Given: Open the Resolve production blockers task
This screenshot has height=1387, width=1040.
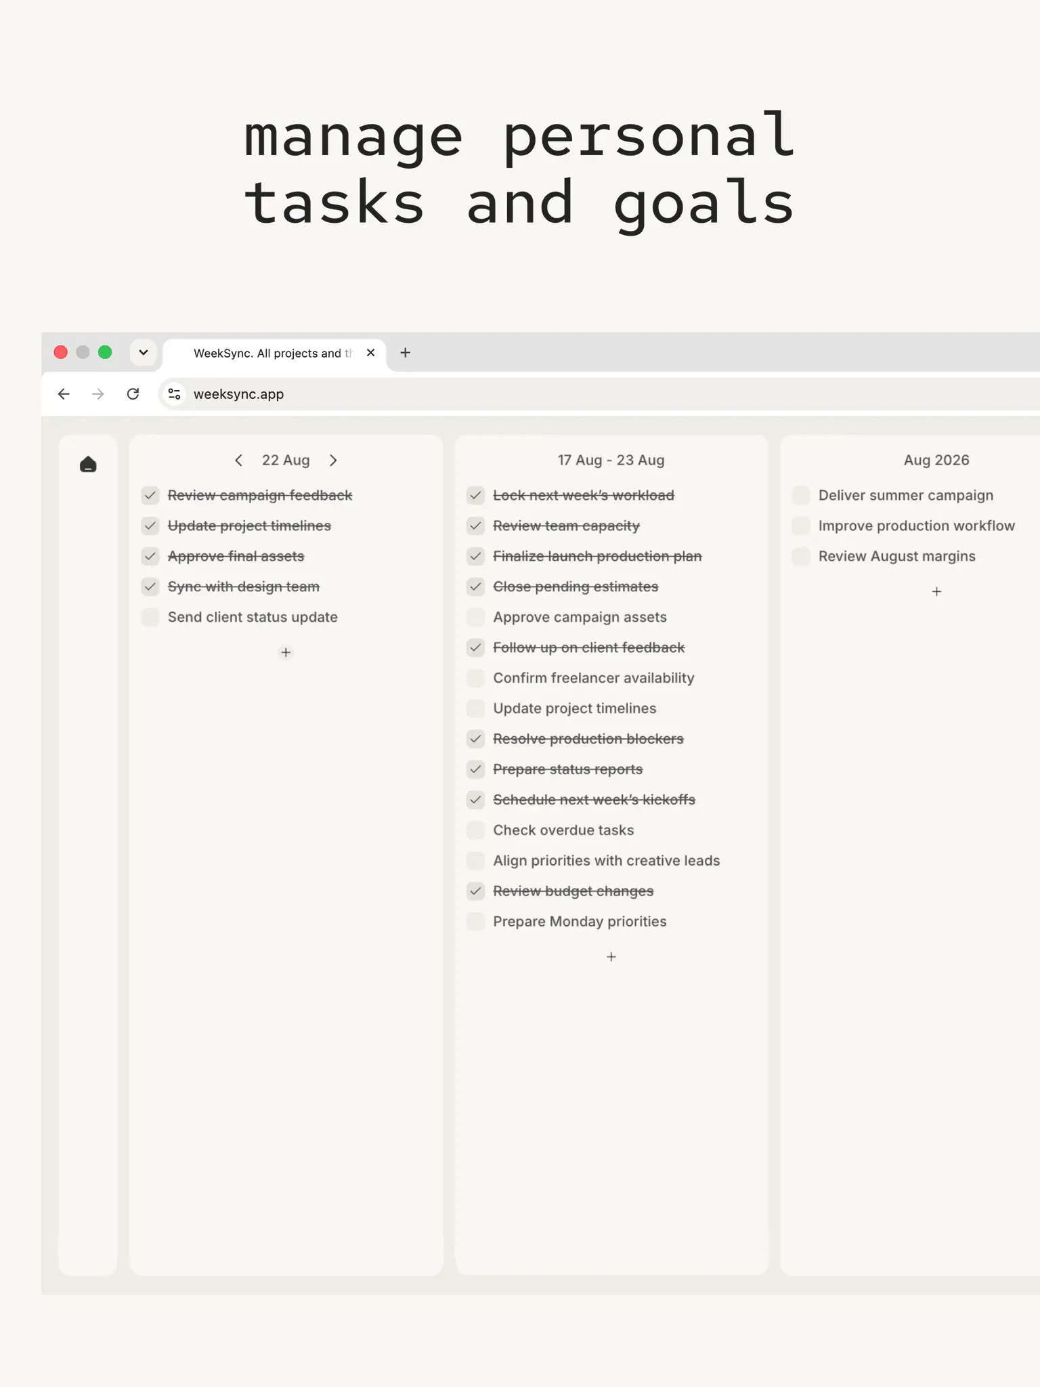Looking at the screenshot, I should pos(588,739).
